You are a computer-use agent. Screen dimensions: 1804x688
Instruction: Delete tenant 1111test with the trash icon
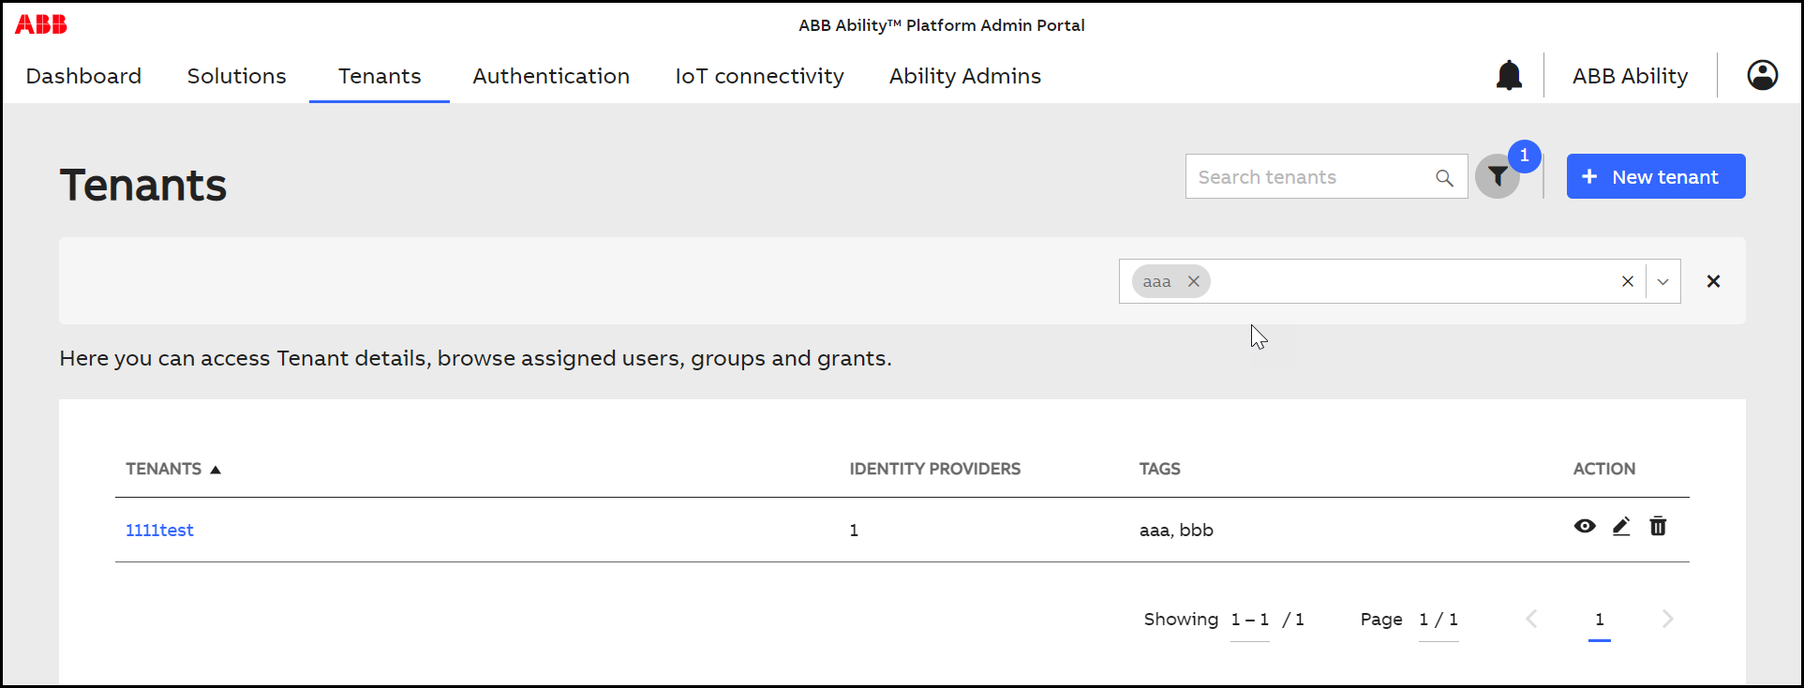coord(1658,526)
